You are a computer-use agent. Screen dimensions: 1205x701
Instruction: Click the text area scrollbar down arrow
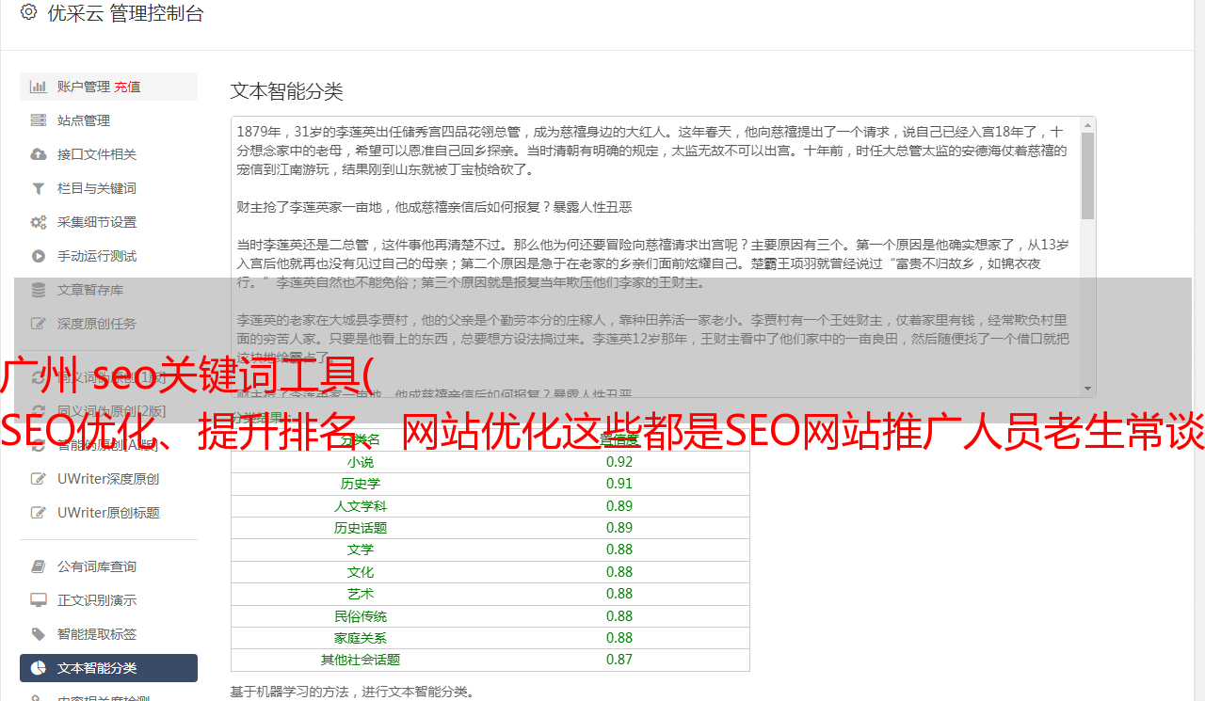(x=1088, y=389)
